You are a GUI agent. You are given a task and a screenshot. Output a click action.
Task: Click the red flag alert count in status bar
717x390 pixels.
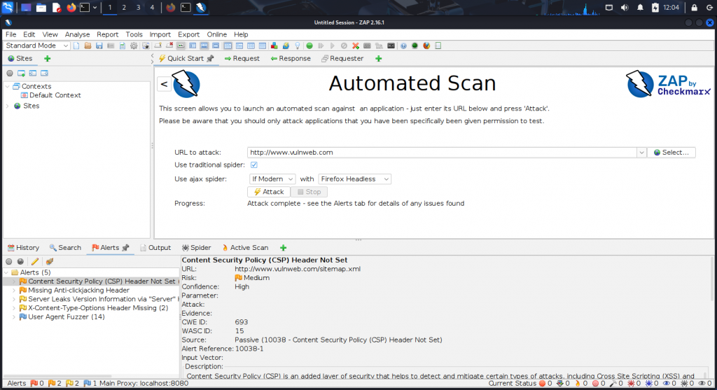pos(36,384)
